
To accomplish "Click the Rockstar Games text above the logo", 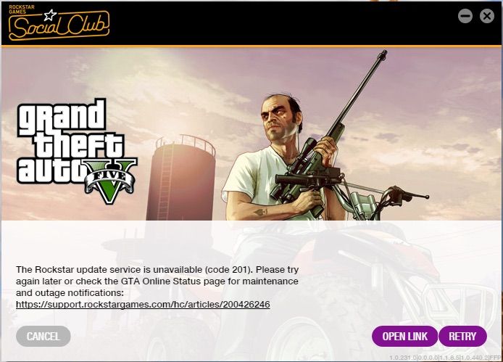I will tap(22, 9).
